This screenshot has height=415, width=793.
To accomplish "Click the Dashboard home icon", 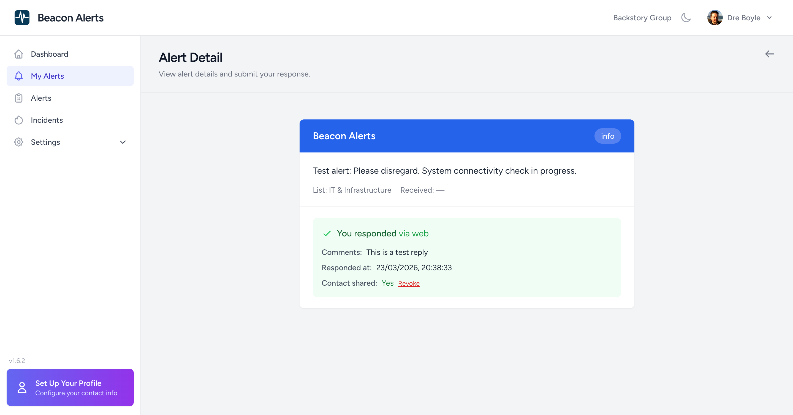I will [19, 54].
